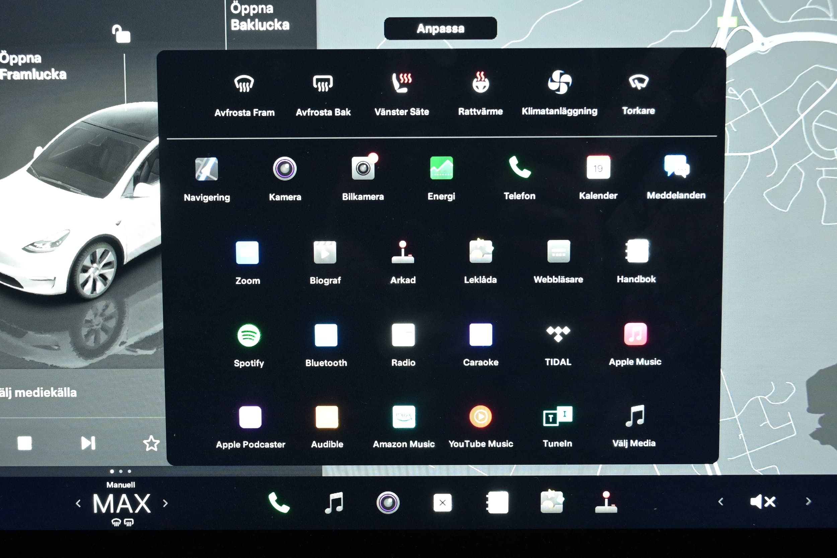
Task: Open the Leklåda toybox app
Action: click(x=480, y=261)
